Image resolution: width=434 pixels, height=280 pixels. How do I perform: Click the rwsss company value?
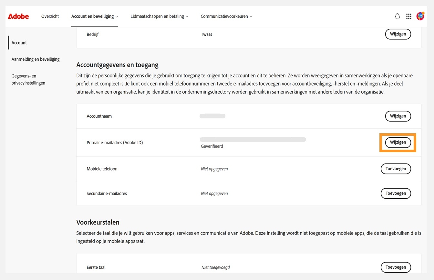click(x=207, y=34)
